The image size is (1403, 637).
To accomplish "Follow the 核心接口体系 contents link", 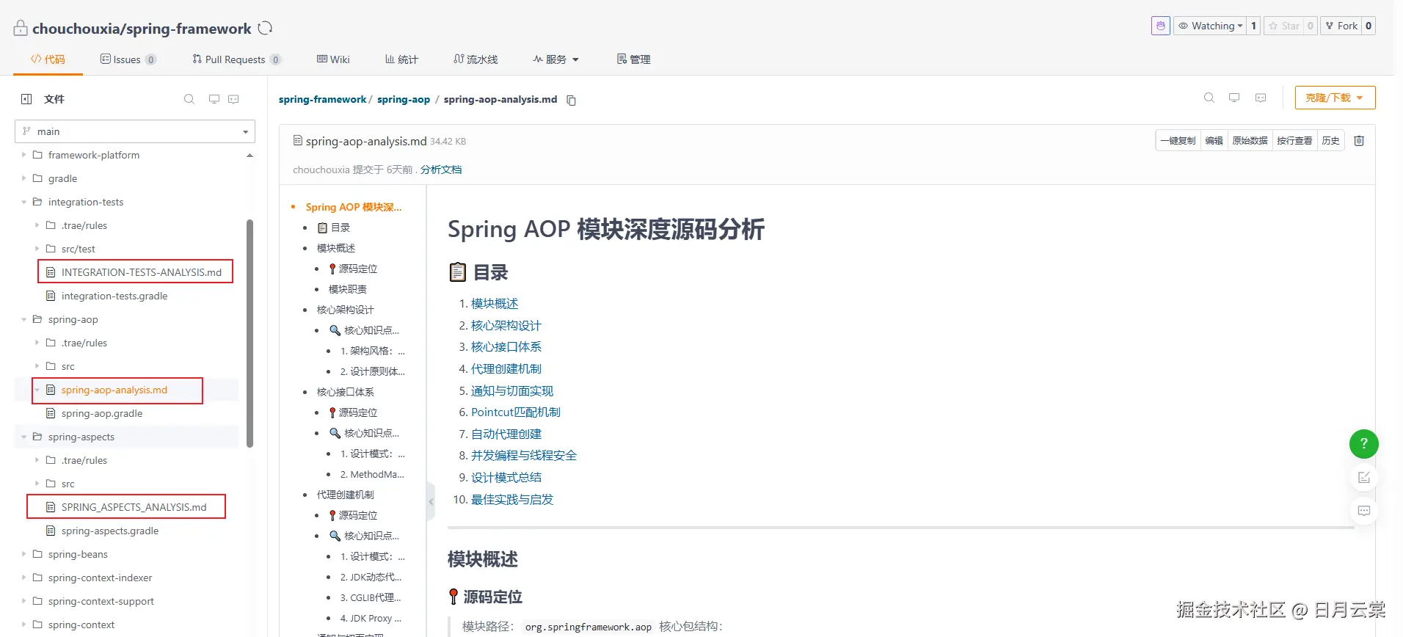I will click(506, 347).
